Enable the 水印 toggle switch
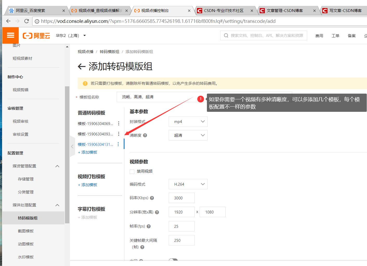The width and height of the screenshot is (367, 266). pyautogui.click(x=173, y=260)
